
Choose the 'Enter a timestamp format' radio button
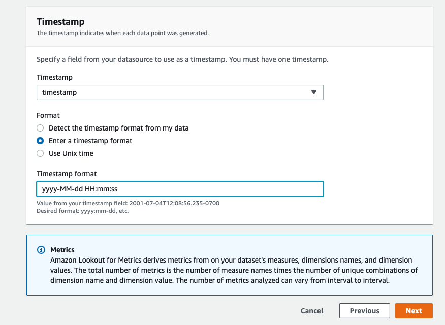pyautogui.click(x=40, y=141)
